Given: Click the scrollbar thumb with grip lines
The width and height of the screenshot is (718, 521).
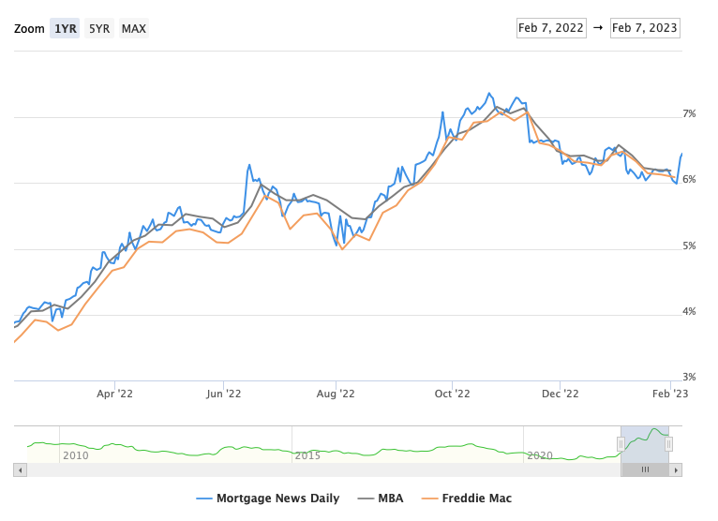Looking at the screenshot, I should (x=645, y=469).
